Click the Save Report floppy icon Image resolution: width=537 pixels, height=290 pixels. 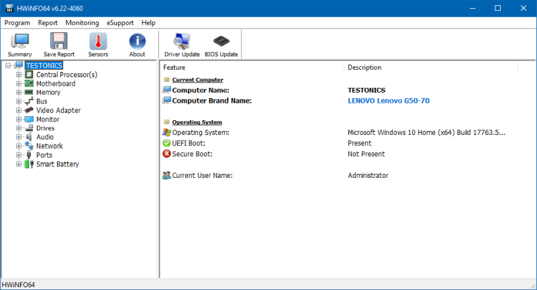coord(59,44)
